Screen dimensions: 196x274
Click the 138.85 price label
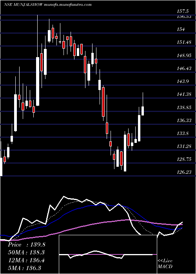click(x=184, y=108)
